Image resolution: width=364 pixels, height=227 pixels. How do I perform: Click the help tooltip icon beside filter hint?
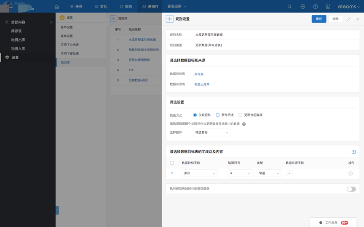244,124
